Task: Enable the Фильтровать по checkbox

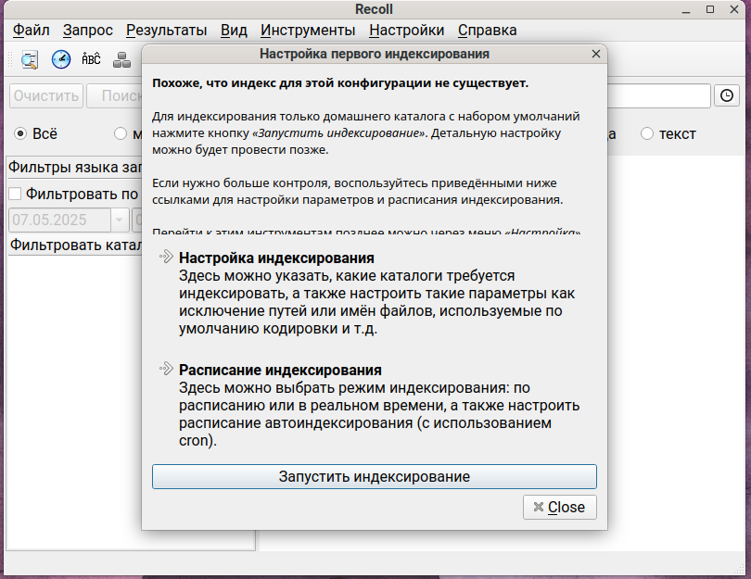Action: click(15, 194)
